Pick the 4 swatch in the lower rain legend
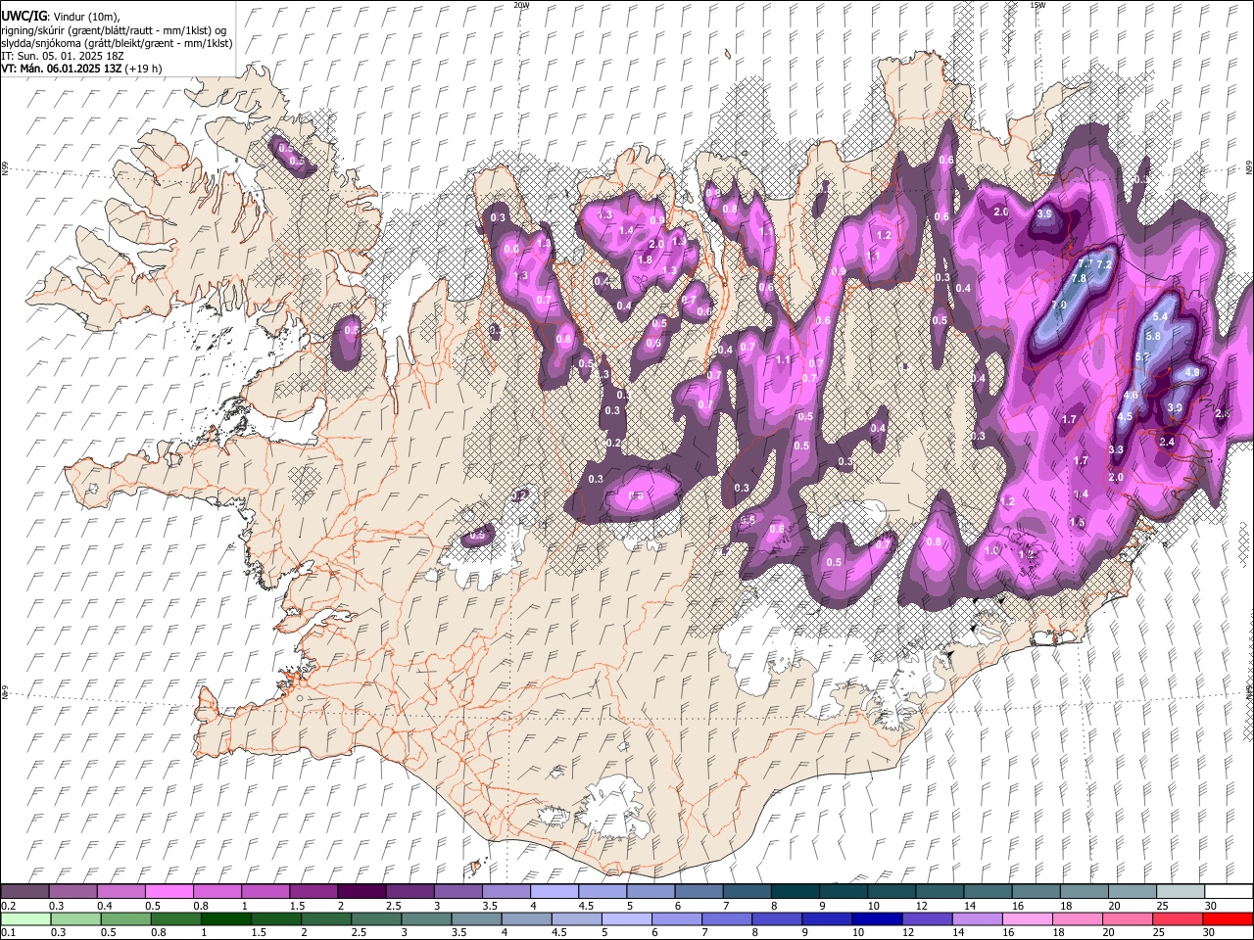This screenshot has width=1254, height=940. coord(526,918)
